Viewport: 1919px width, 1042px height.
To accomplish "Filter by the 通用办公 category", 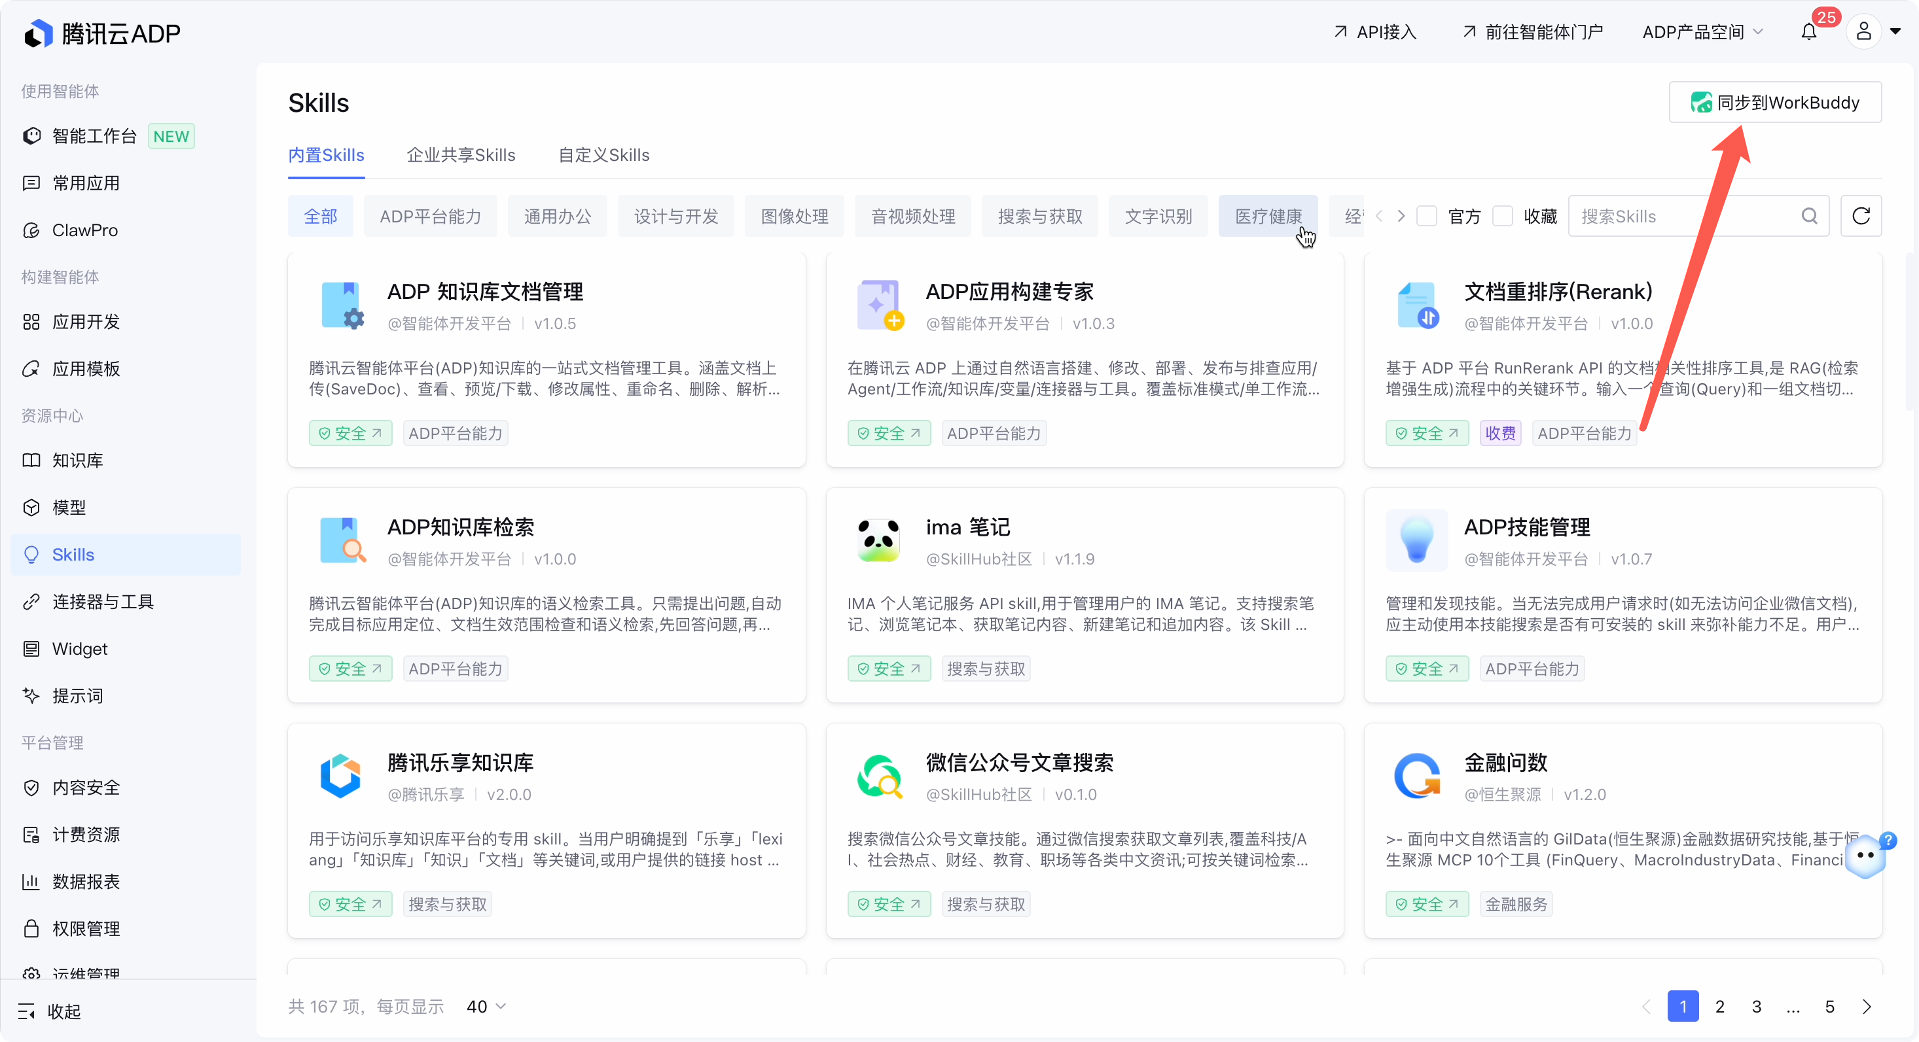I will coord(557,216).
